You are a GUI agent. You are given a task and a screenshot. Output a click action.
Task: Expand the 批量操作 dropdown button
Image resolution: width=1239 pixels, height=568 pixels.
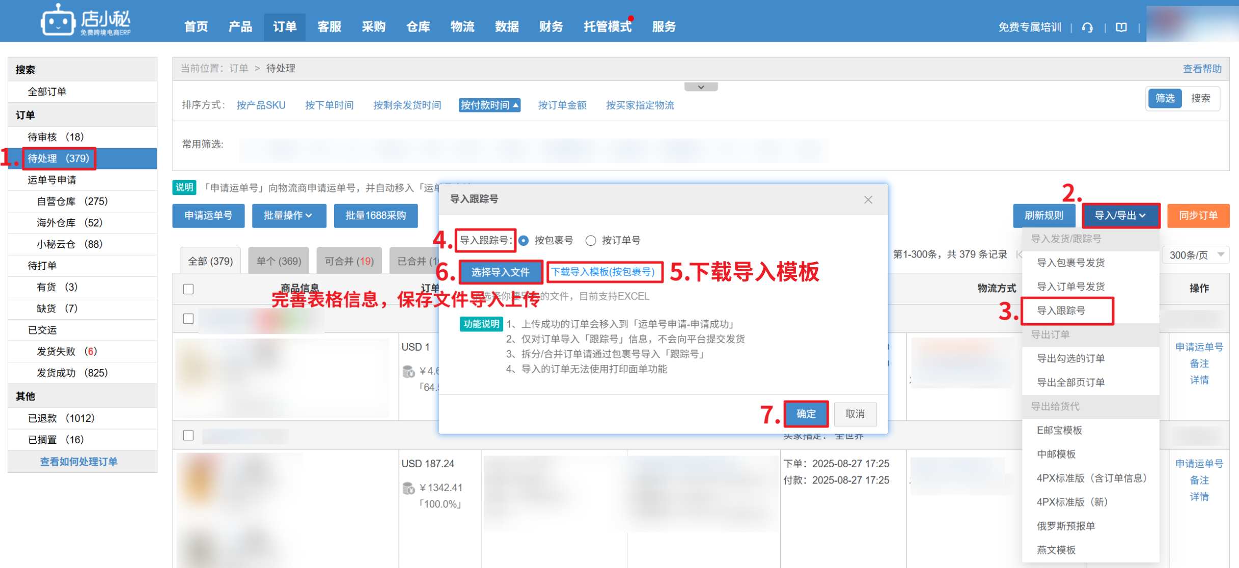[x=288, y=216]
